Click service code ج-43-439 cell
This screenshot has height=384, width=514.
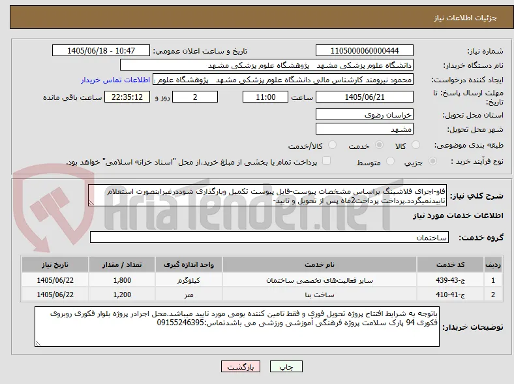(451, 280)
